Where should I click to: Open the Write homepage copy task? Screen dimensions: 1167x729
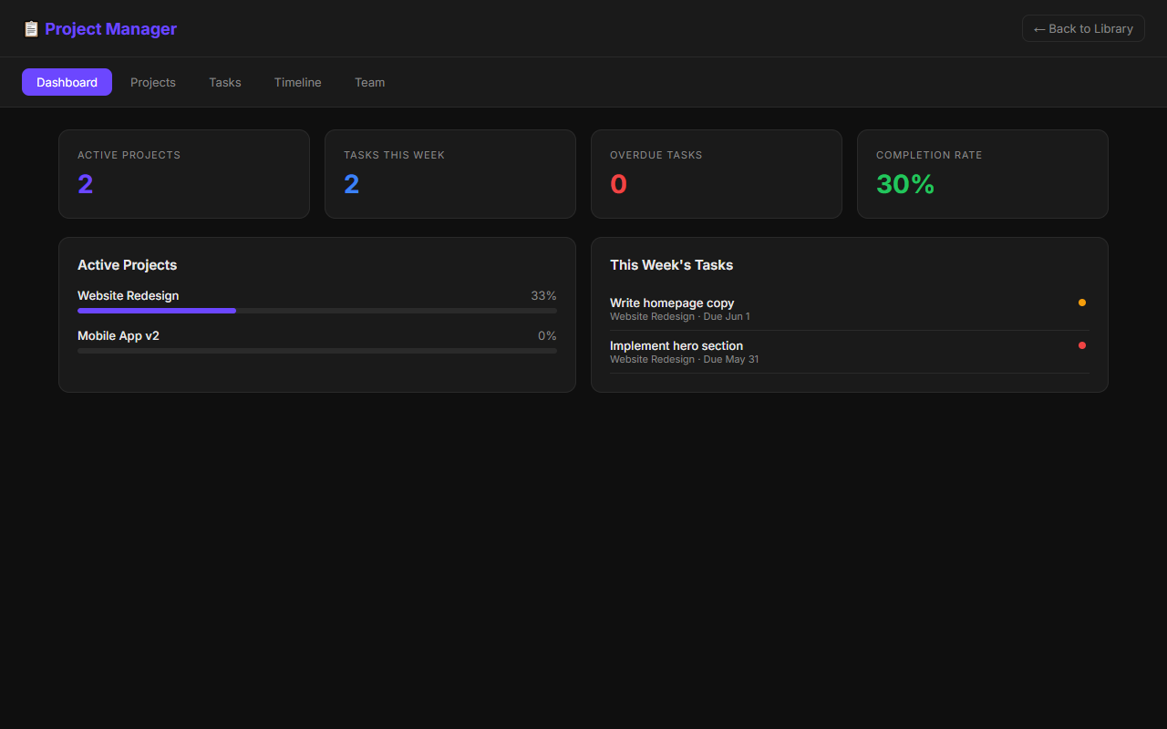(850, 309)
